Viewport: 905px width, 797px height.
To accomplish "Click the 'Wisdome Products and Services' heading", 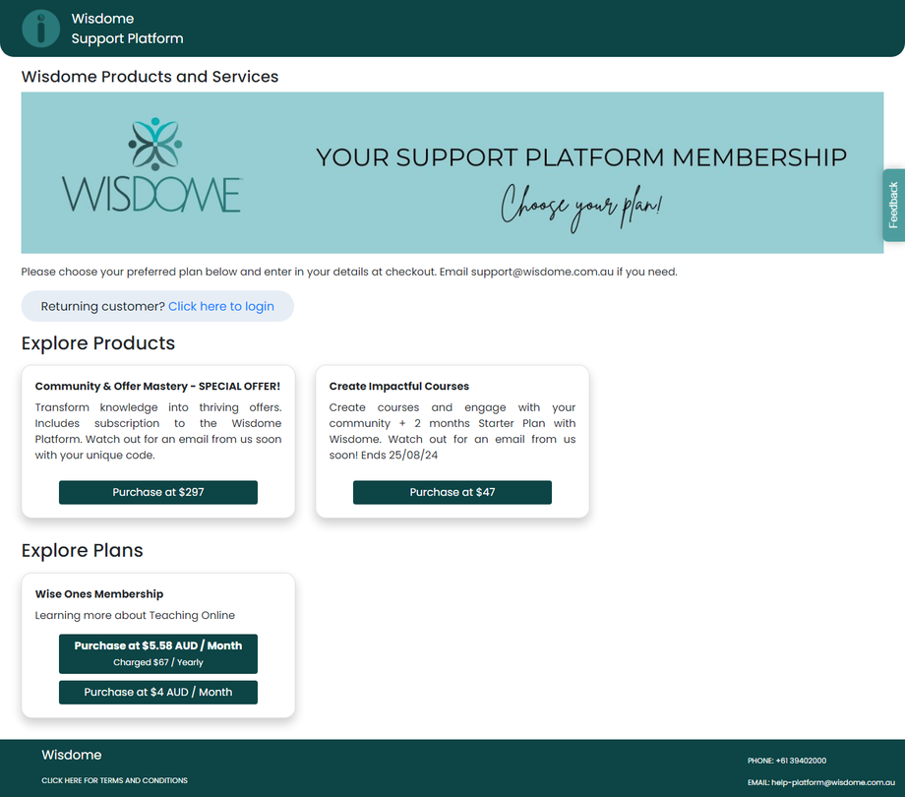I will click(151, 77).
